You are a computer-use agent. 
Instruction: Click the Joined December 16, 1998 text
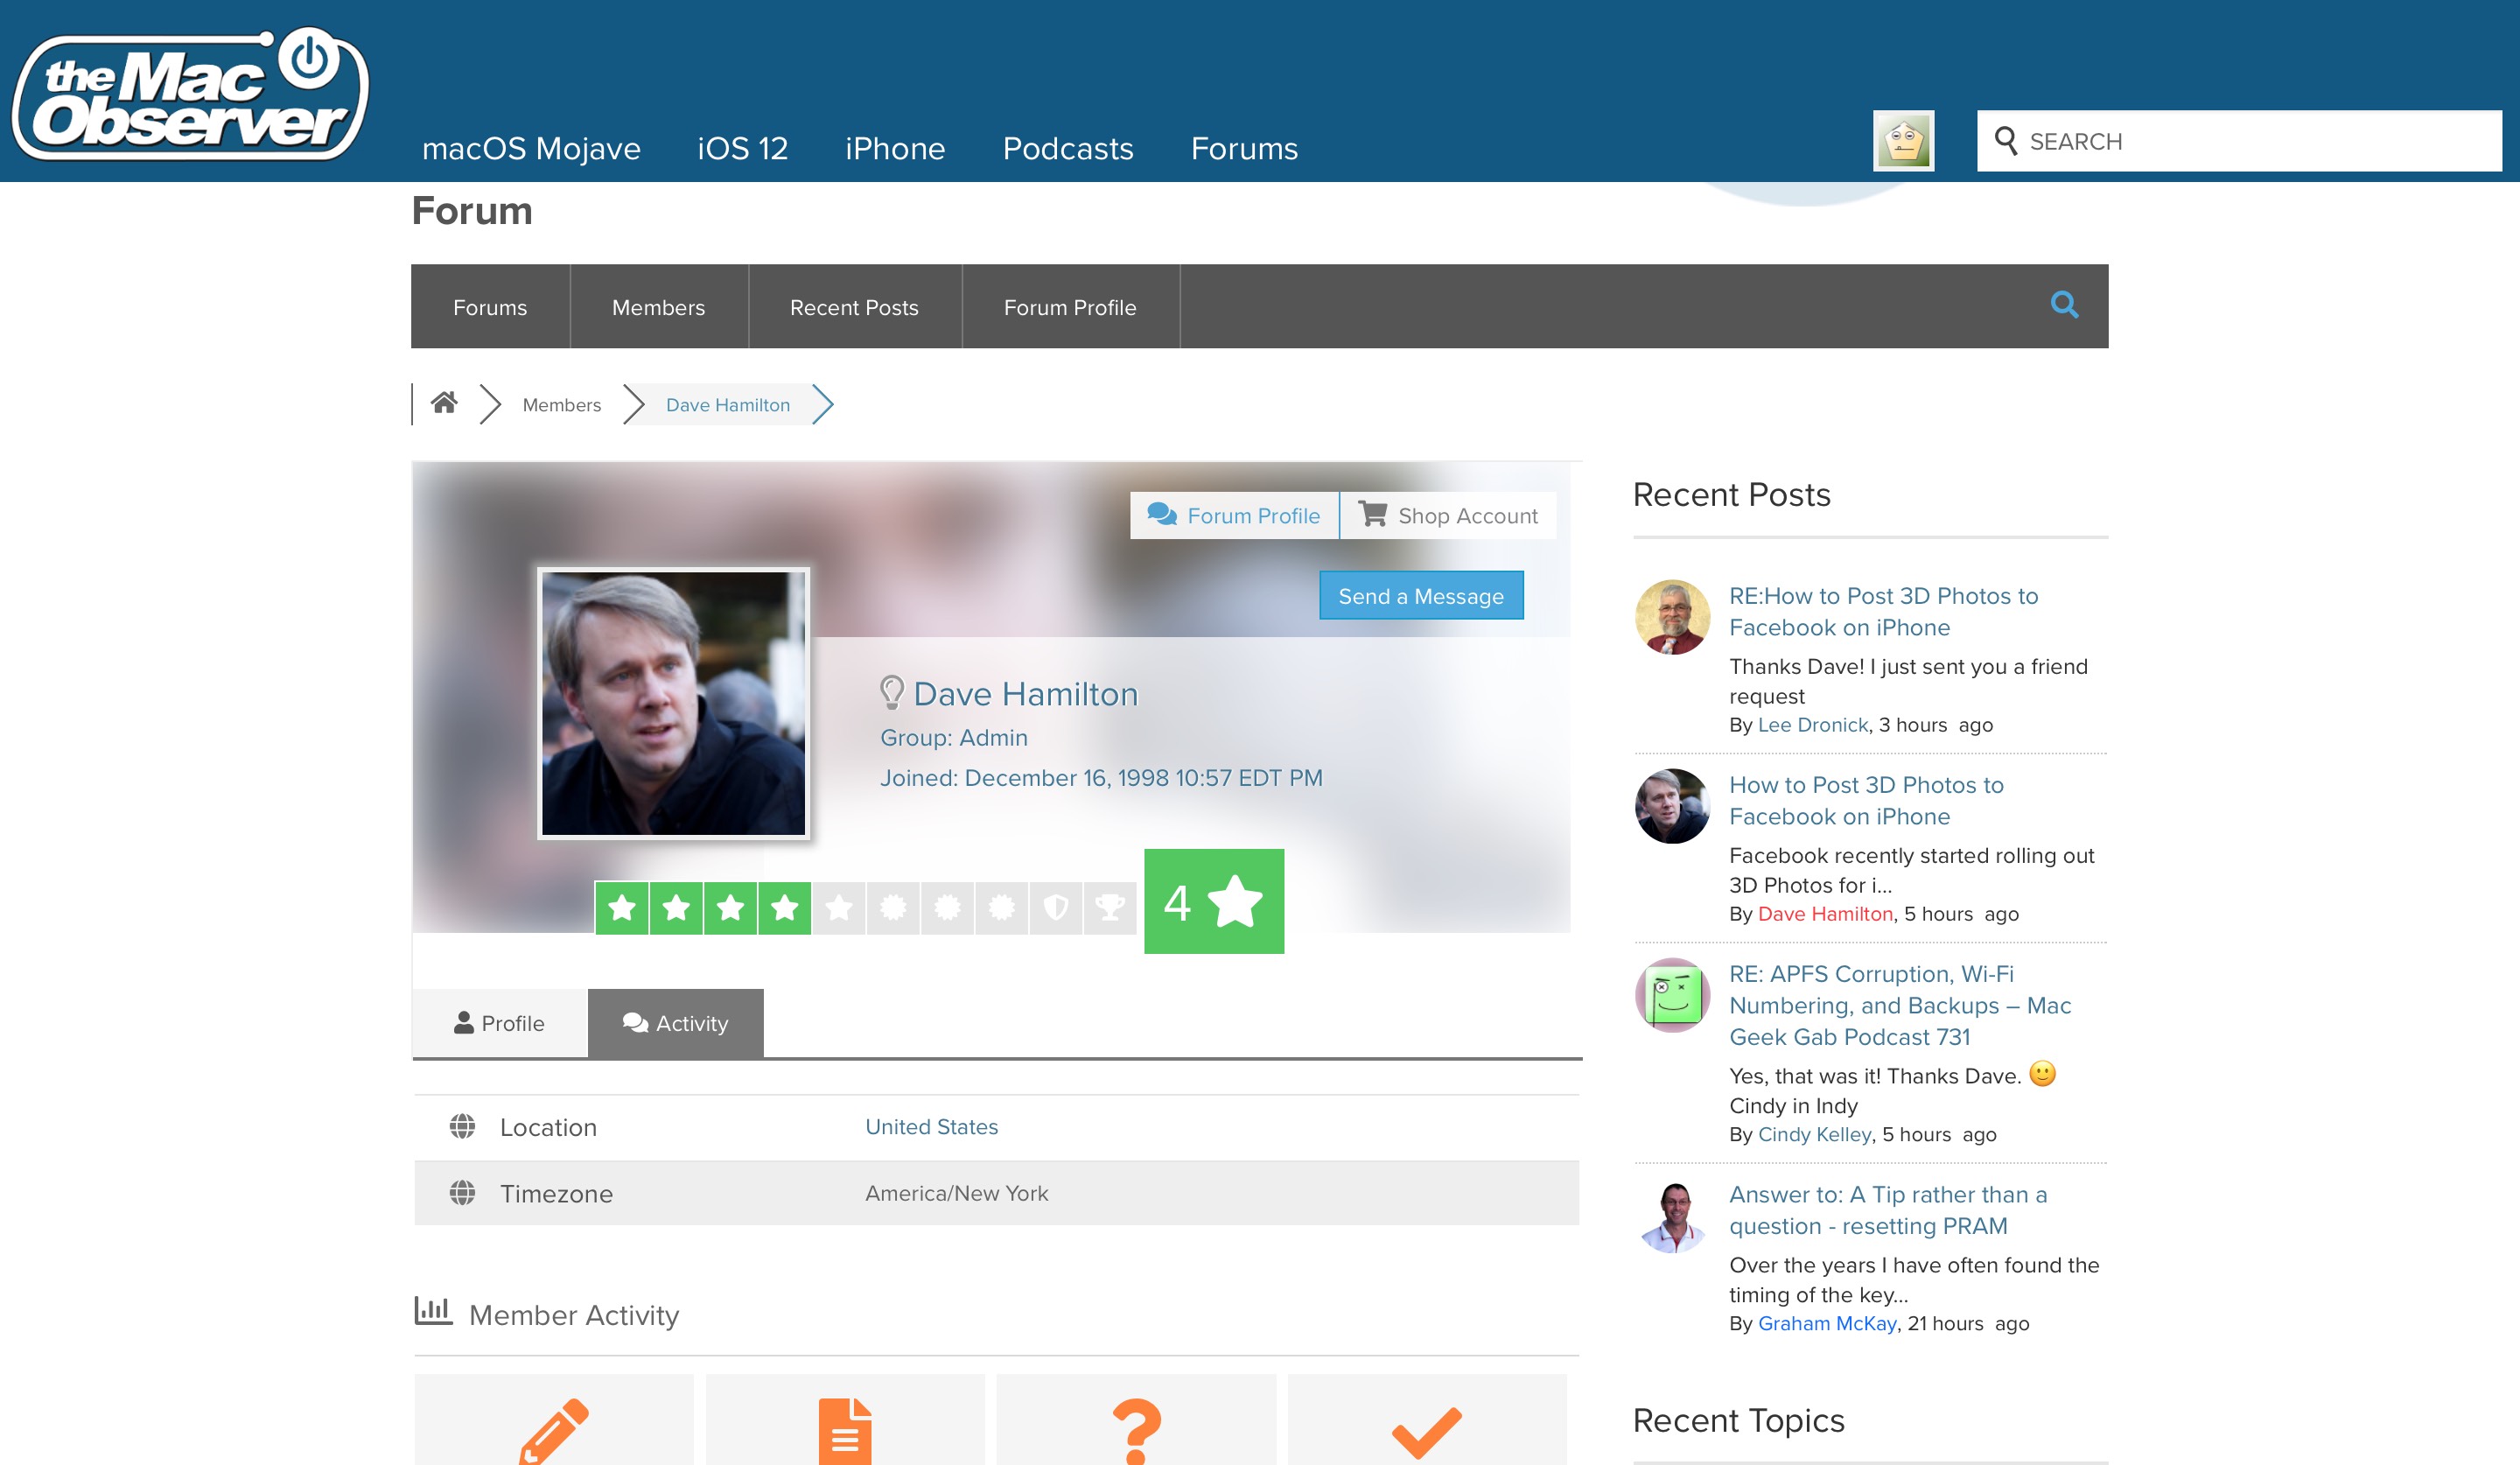point(1101,778)
